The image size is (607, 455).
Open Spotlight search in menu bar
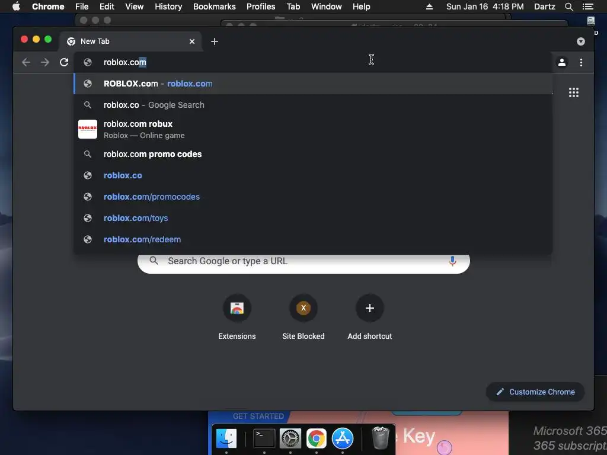568,7
